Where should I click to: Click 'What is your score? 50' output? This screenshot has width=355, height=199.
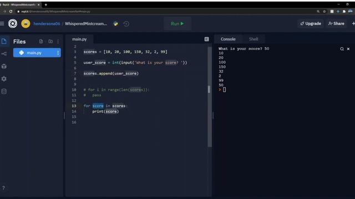click(x=244, y=49)
